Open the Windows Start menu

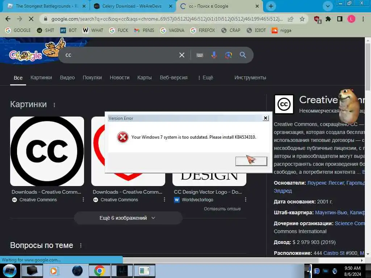point(9,271)
